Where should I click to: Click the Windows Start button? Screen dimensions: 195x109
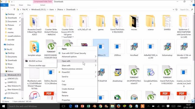[3, 106]
